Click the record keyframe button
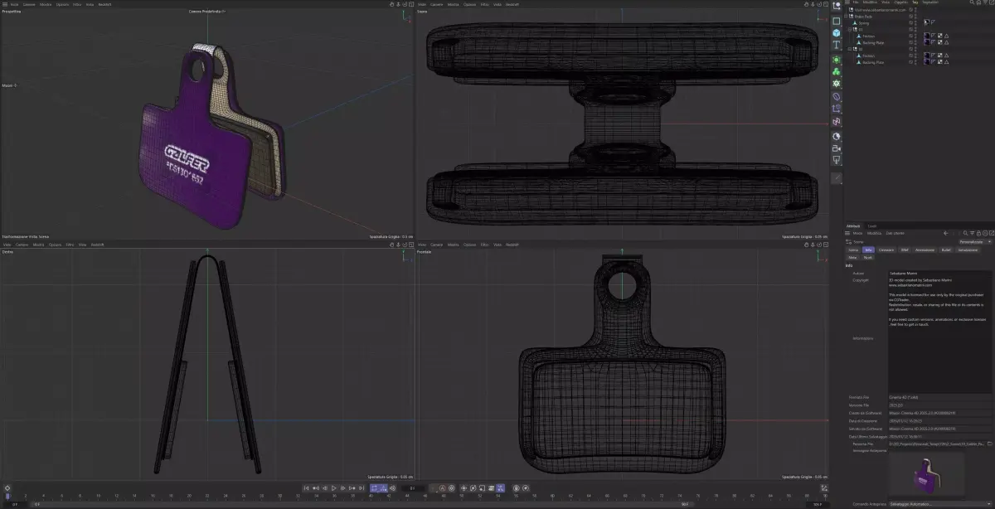Screen dimensions: 995x509 tap(433, 488)
